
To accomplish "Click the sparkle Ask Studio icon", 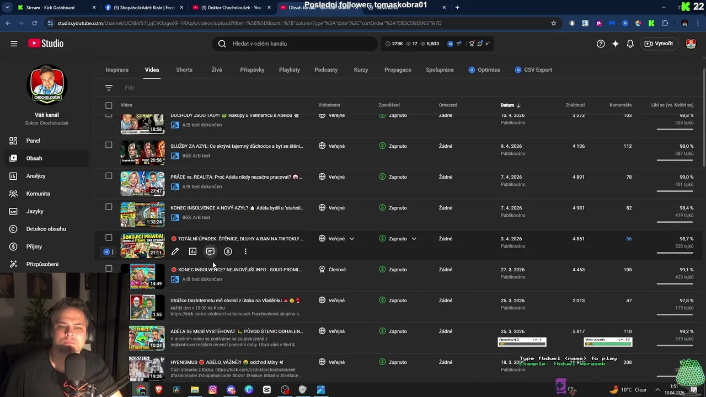I will click(616, 44).
